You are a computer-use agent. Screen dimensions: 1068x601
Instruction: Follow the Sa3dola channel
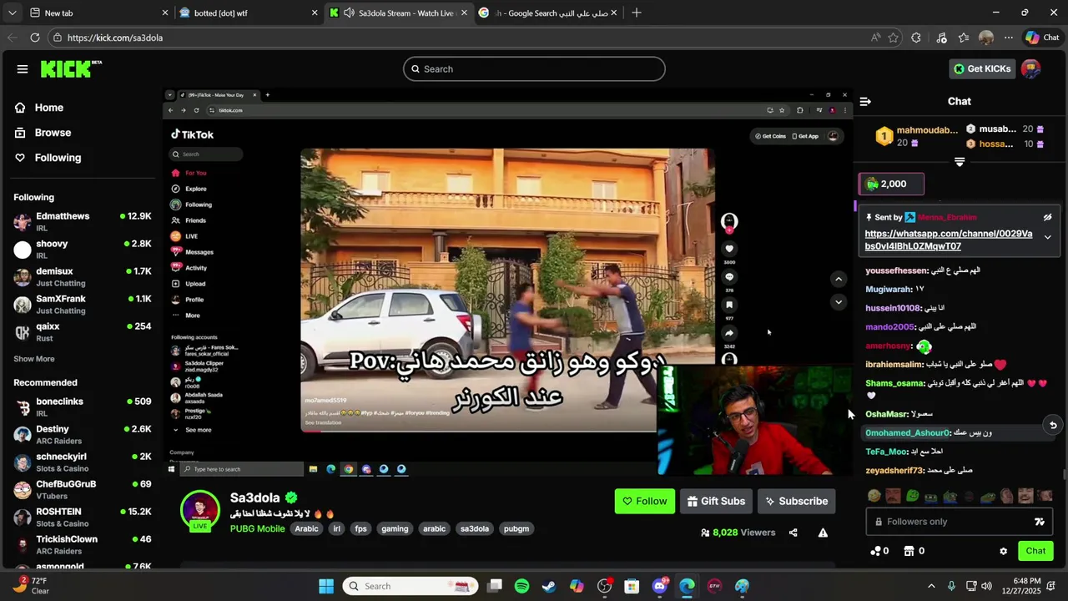pyautogui.click(x=644, y=501)
